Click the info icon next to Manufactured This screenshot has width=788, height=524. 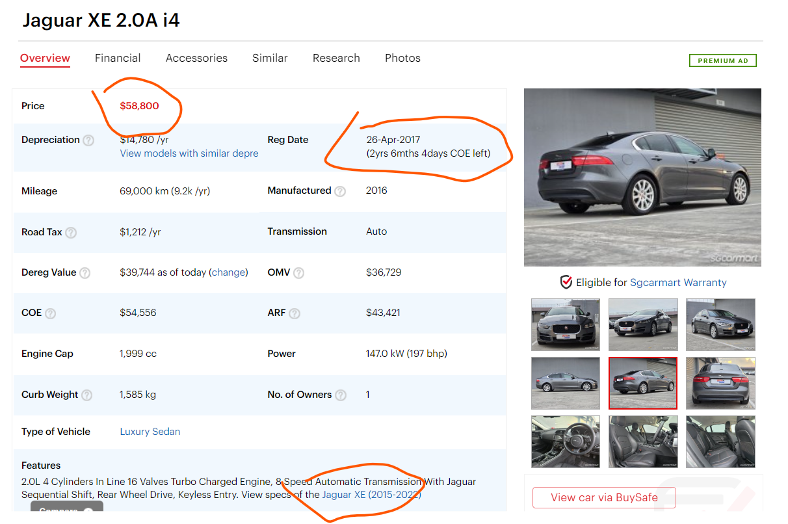340,191
